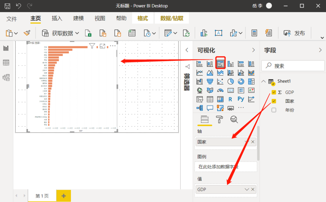Select the table visual
Screen dimensions: 326x202
210,99
